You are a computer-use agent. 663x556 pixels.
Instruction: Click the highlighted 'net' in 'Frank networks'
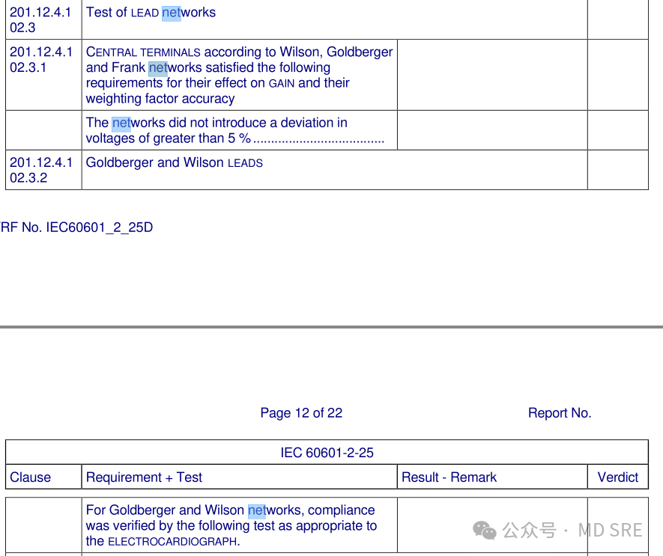pyautogui.click(x=157, y=68)
